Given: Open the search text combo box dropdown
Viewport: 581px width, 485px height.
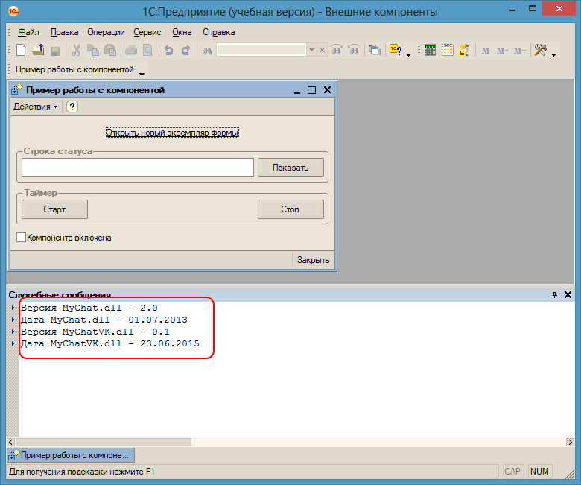Looking at the screenshot, I should click(x=311, y=50).
